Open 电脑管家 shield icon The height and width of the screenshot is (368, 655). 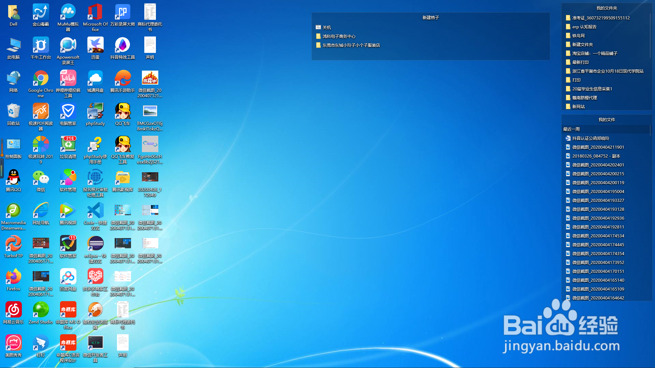click(x=68, y=112)
